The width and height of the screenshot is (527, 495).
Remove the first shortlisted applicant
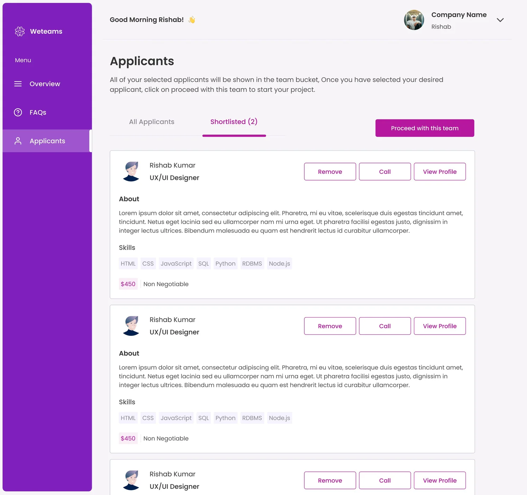pyautogui.click(x=330, y=172)
